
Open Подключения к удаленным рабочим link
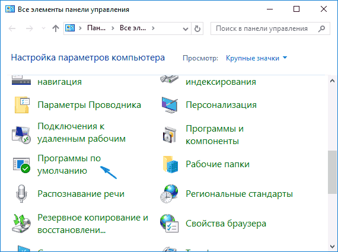pyautogui.click(x=81, y=133)
